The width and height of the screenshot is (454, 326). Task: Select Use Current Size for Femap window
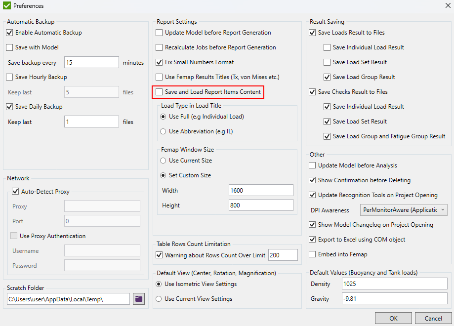pyautogui.click(x=163, y=160)
